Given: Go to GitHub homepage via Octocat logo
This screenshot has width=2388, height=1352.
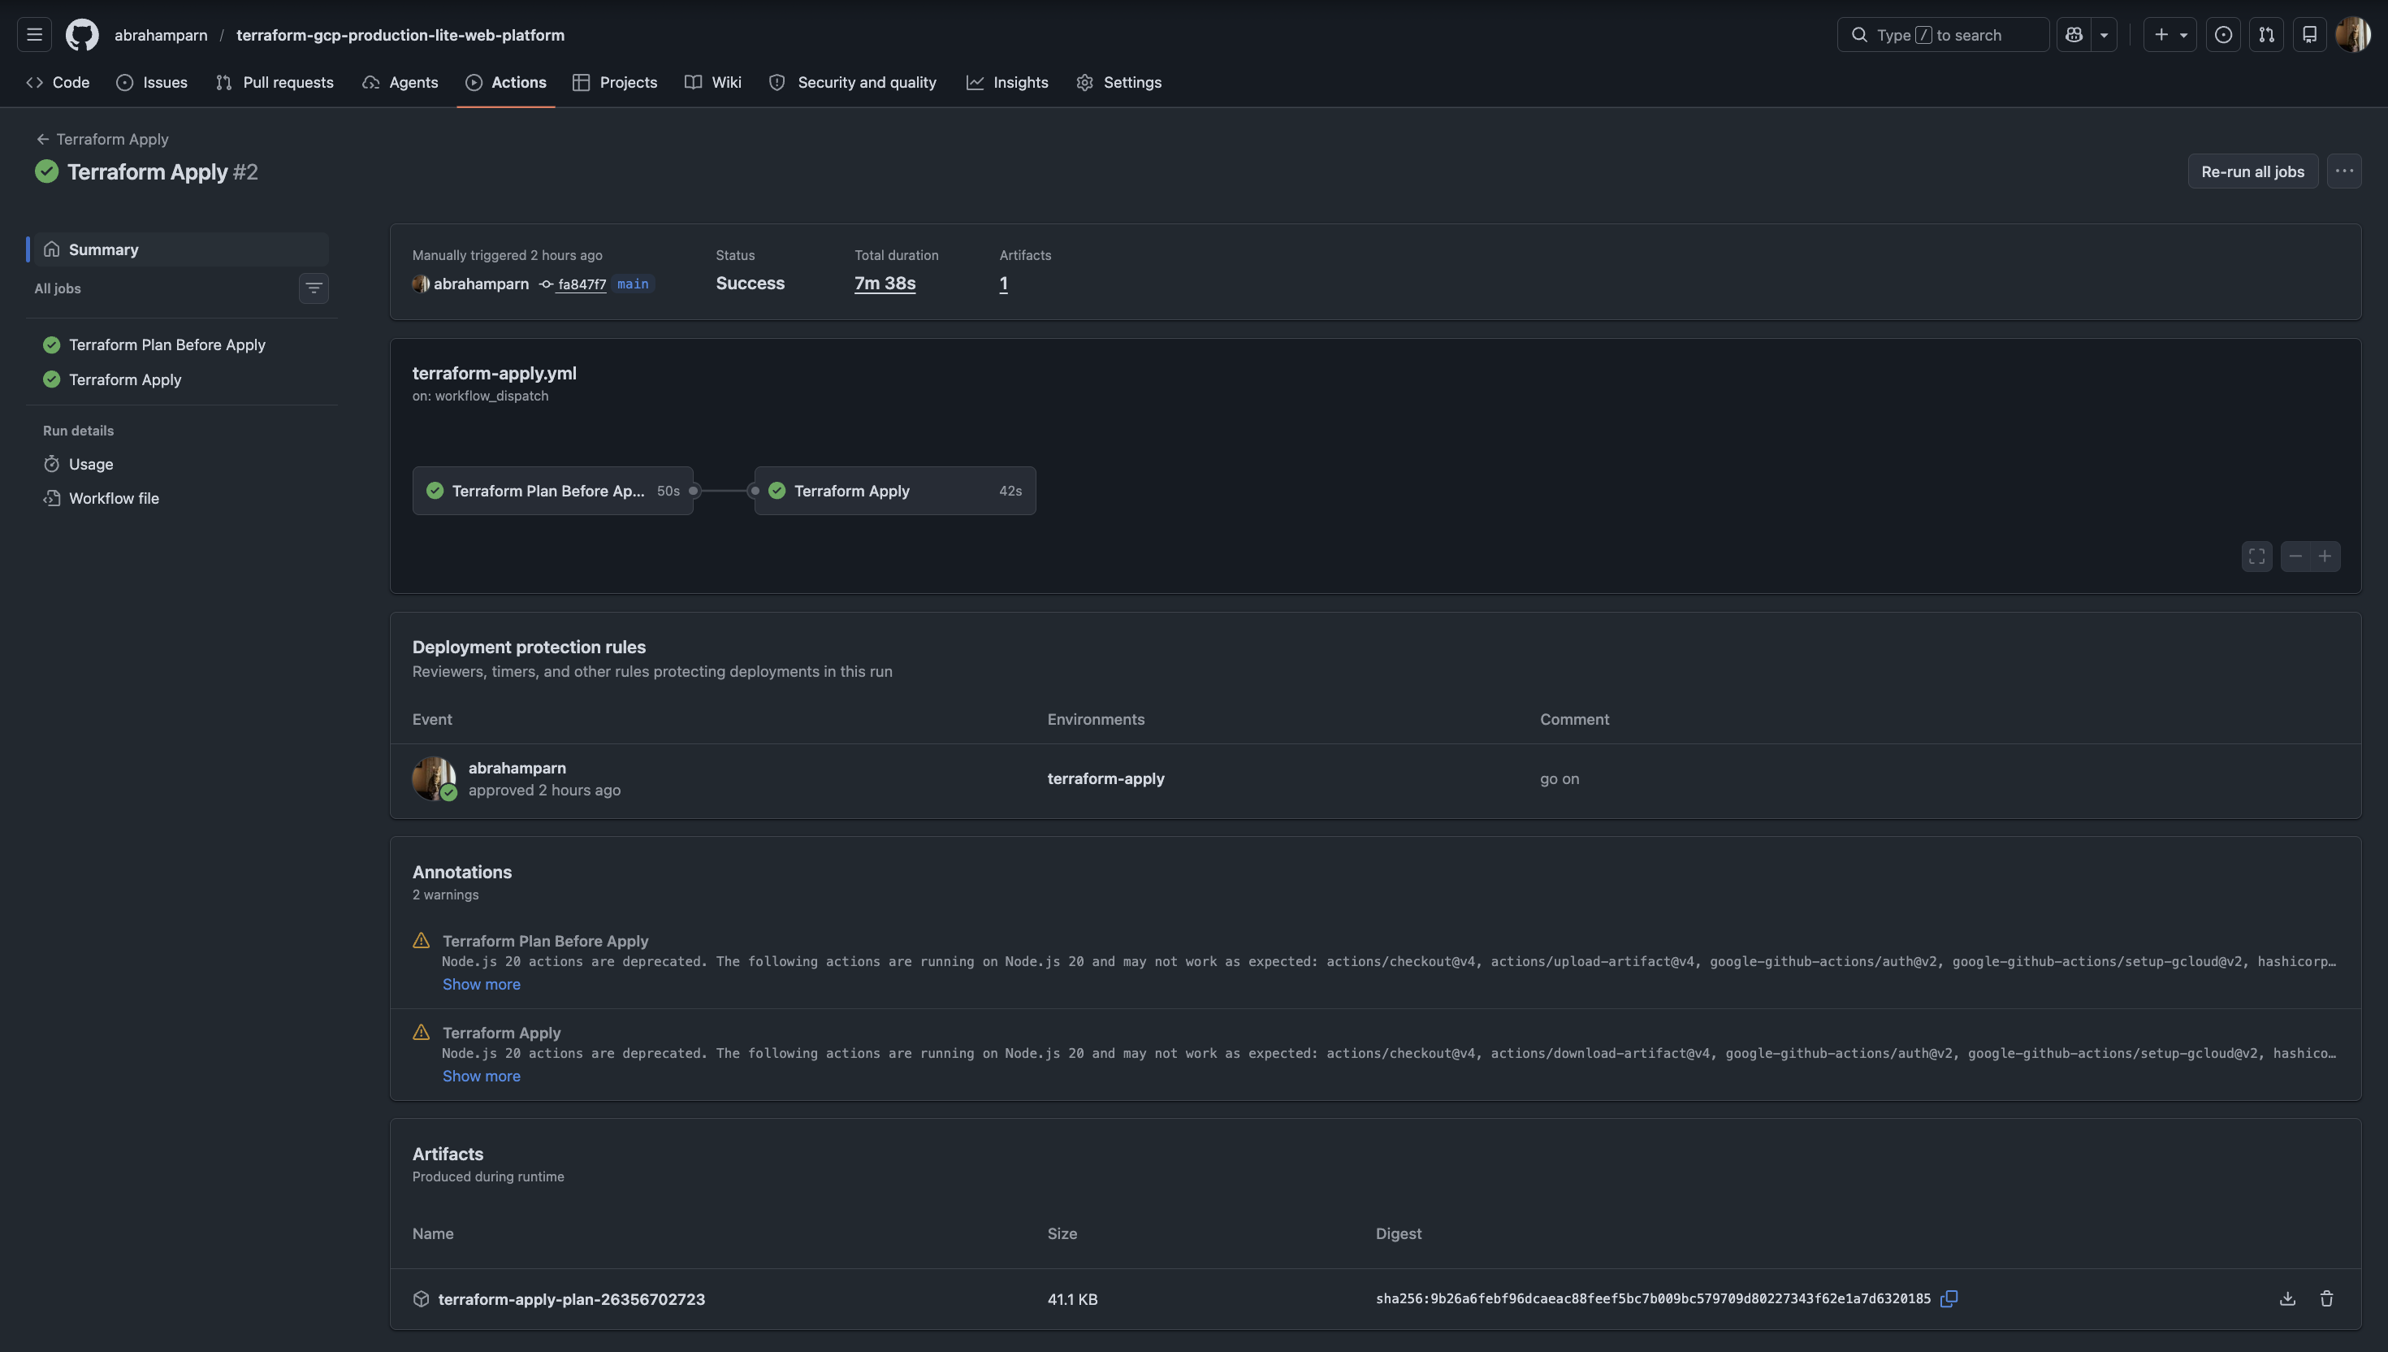Looking at the screenshot, I should (x=82, y=34).
